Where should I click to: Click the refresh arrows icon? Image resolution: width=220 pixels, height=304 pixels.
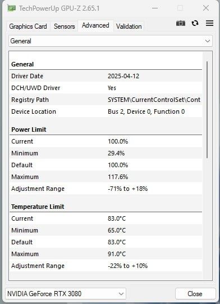195,23
